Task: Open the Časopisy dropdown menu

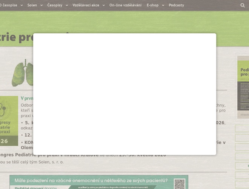Action: point(57,5)
